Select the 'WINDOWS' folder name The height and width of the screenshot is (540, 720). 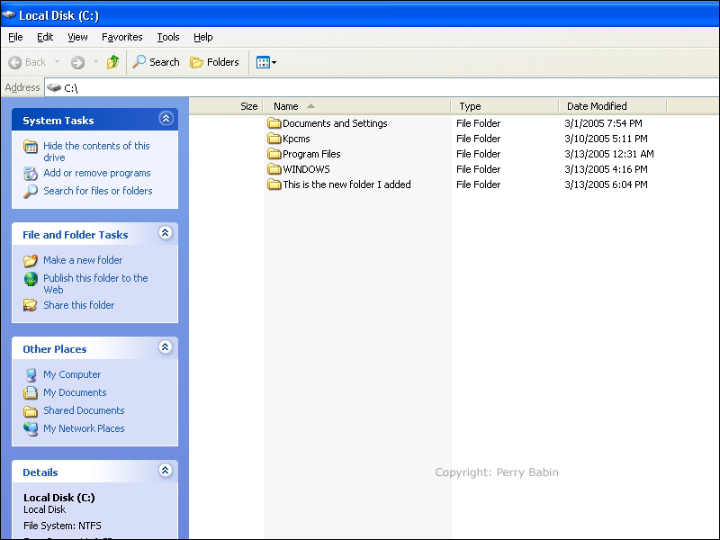click(306, 169)
